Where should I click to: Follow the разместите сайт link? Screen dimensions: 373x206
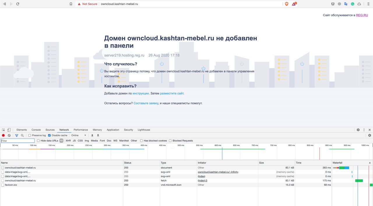(172, 93)
